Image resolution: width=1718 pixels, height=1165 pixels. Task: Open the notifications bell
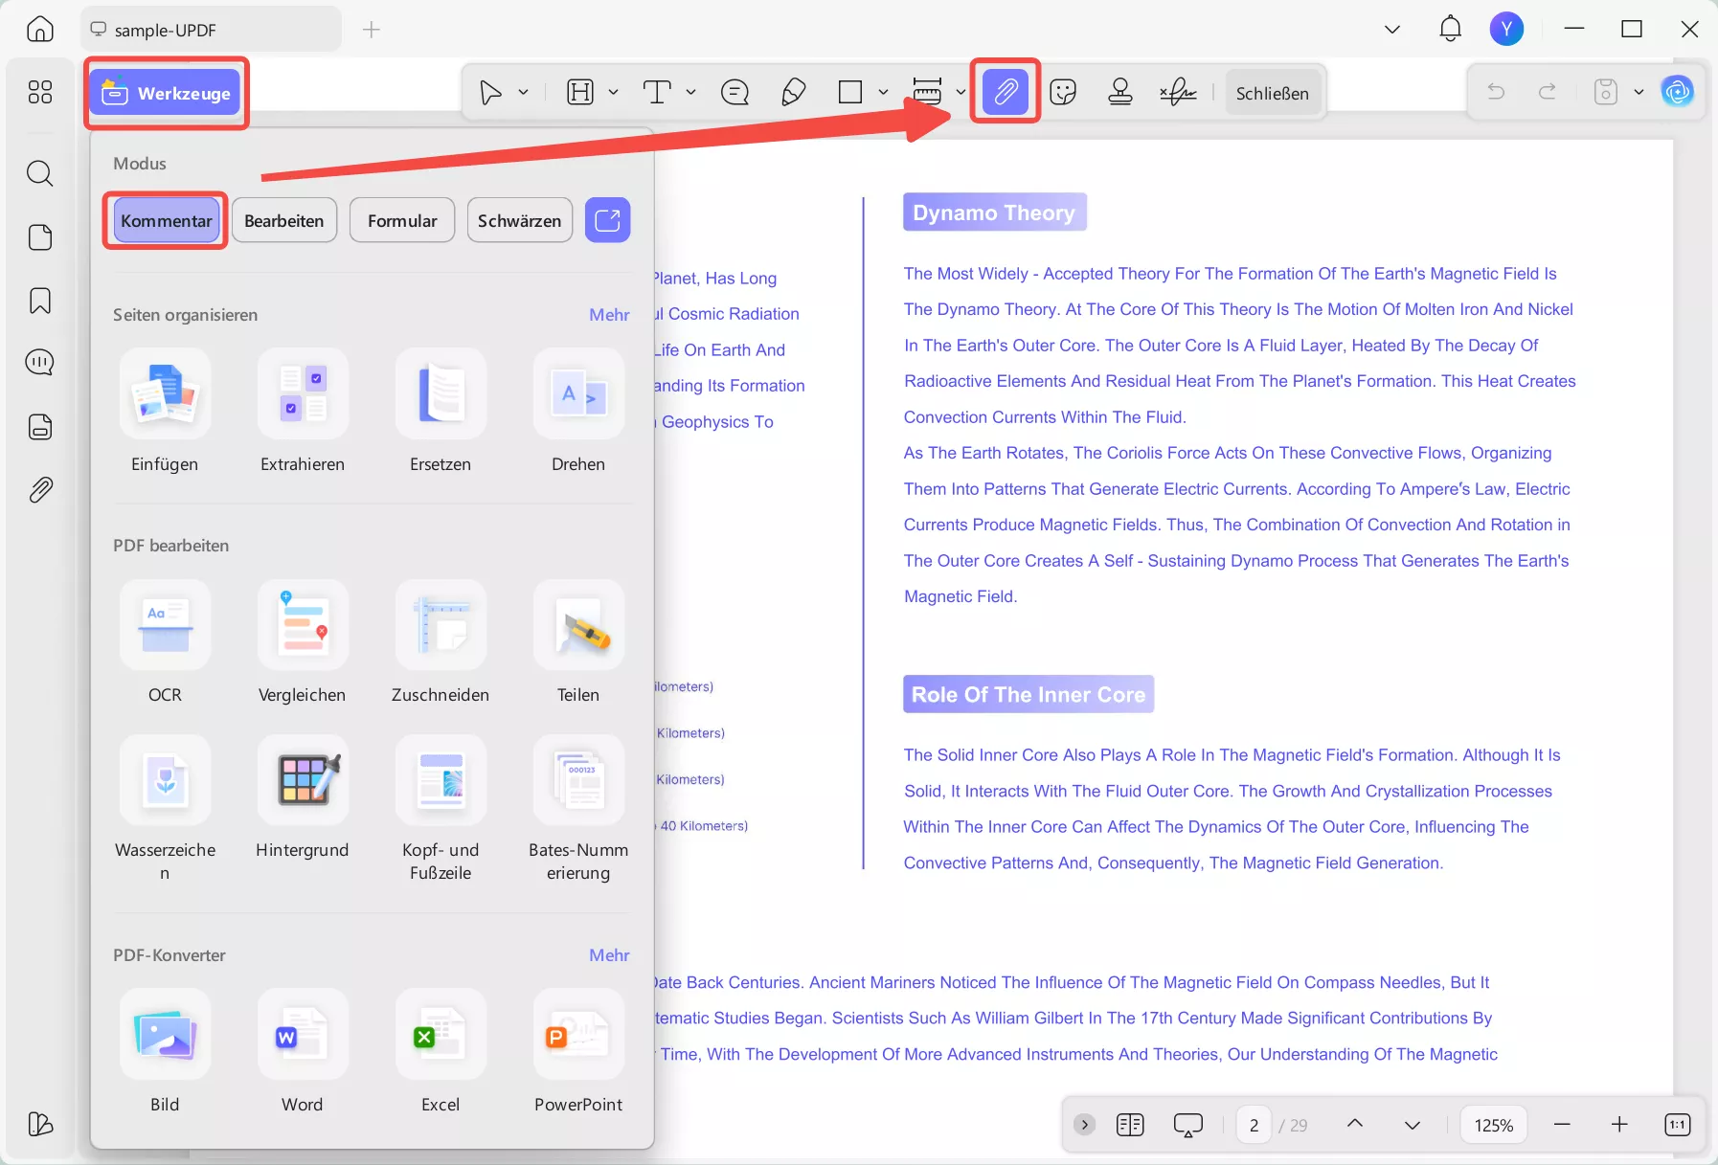pos(1451,29)
